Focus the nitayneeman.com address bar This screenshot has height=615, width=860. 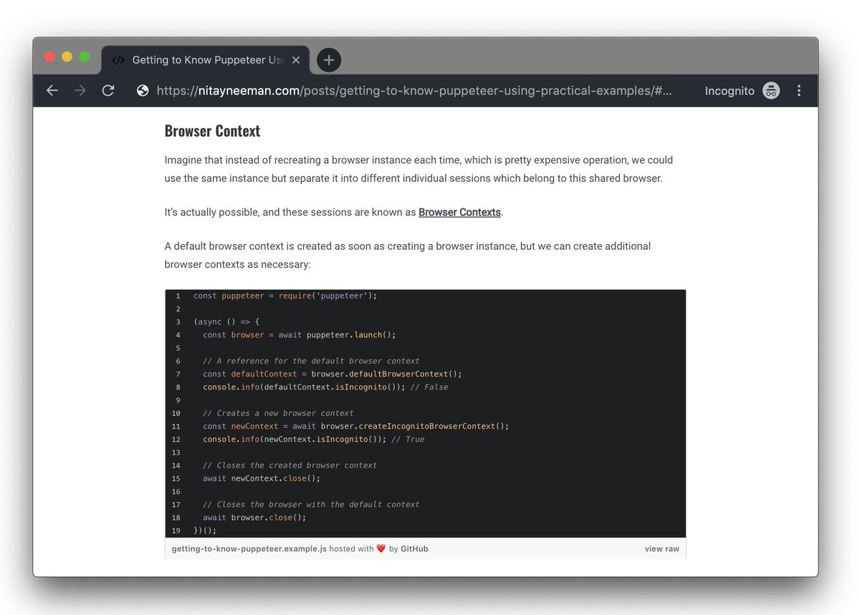tap(414, 91)
